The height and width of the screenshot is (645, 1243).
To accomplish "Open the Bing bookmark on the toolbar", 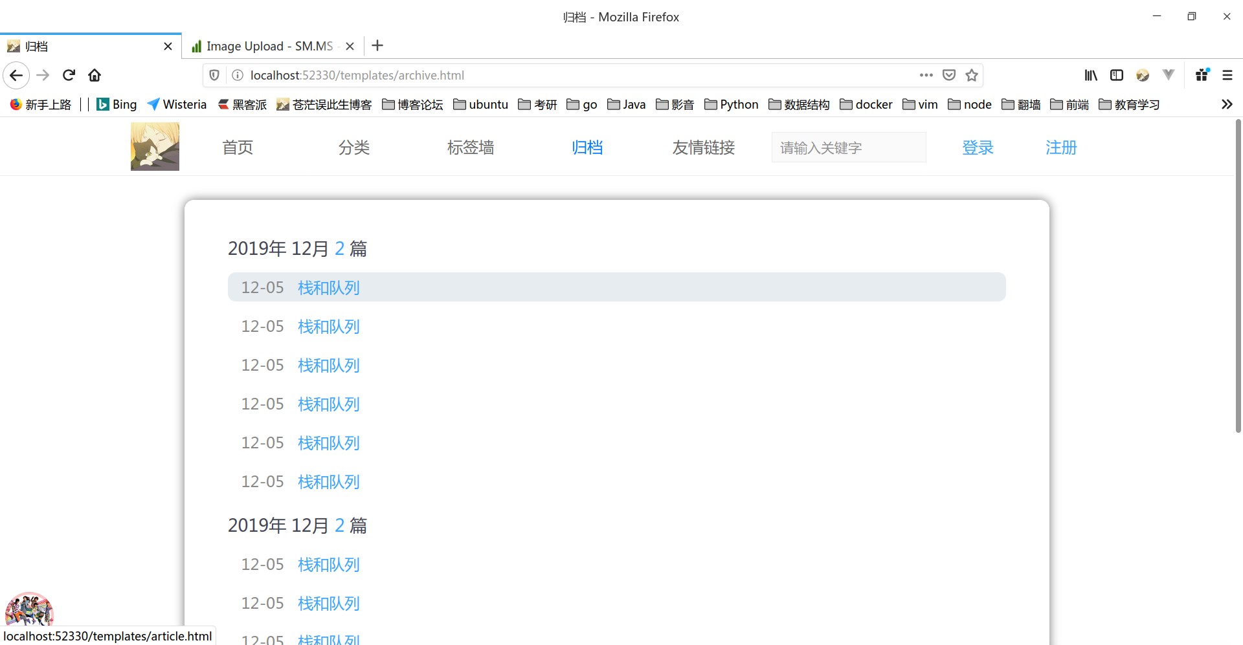I will 117,104.
